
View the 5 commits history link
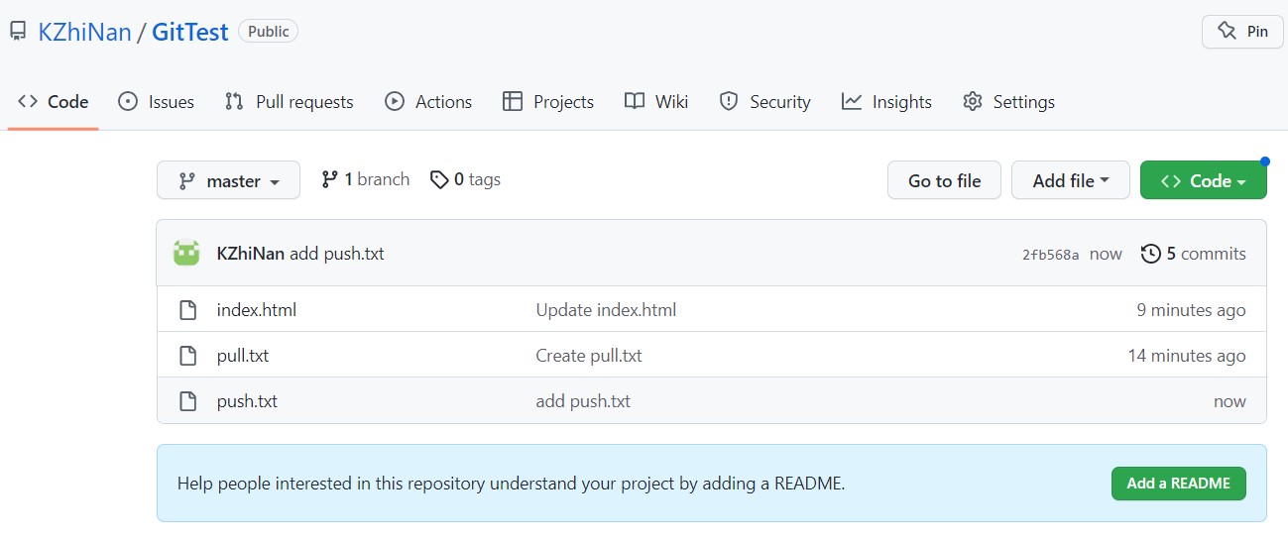(x=1194, y=254)
